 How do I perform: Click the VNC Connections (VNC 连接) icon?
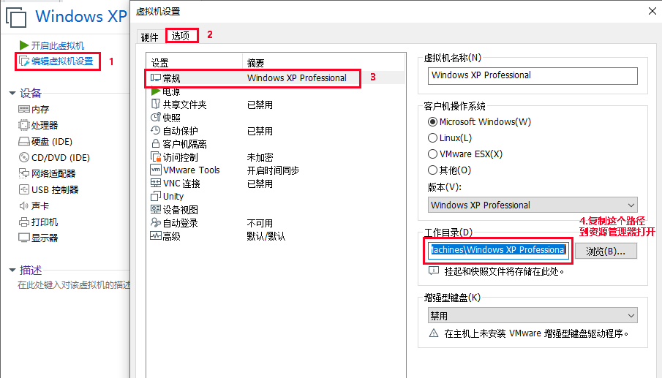click(x=156, y=183)
